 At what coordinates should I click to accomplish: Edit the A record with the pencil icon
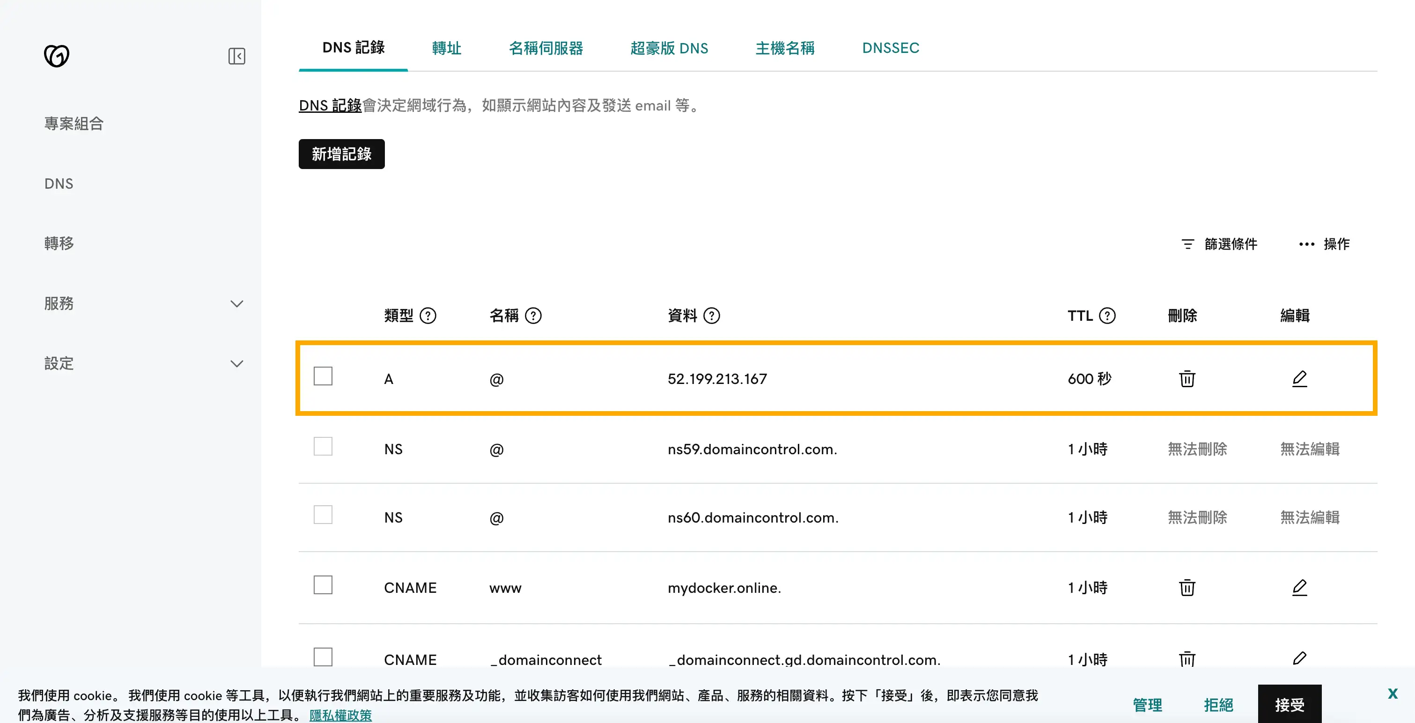click(1299, 379)
